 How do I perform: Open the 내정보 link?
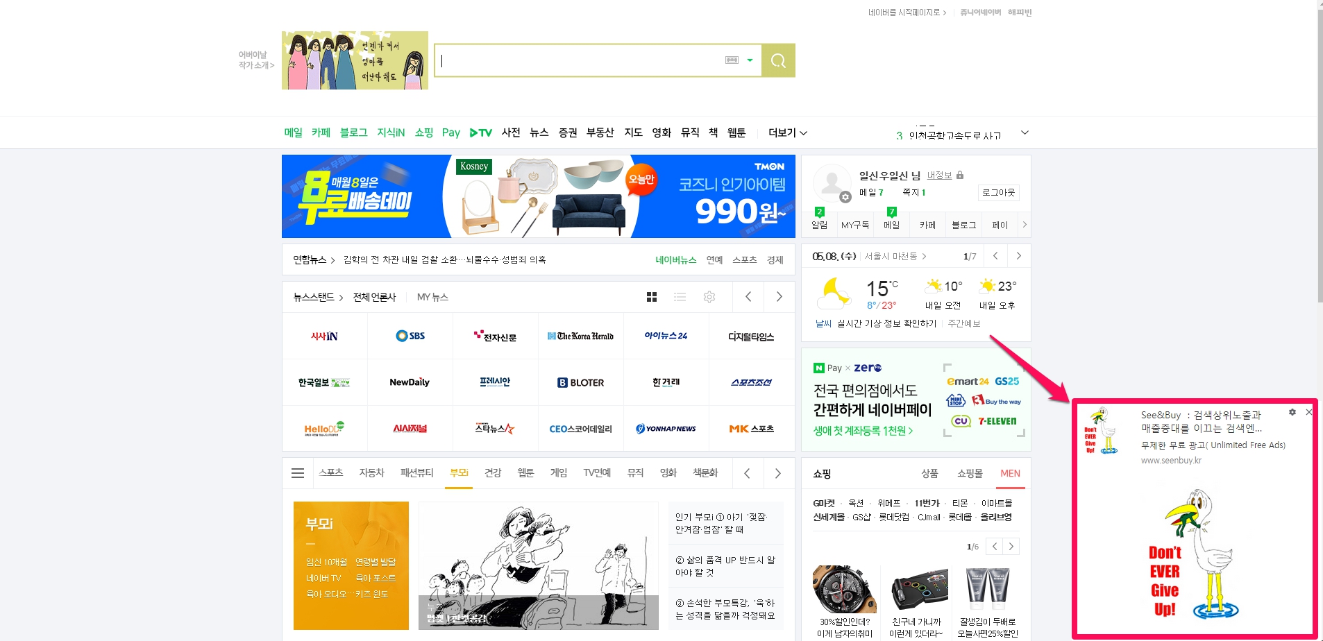939,176
